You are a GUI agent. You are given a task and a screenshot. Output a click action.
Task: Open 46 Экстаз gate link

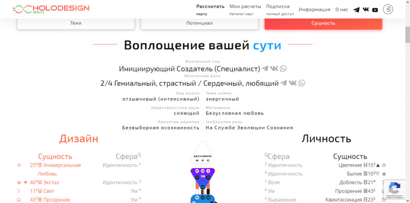(x=44, y=183)
